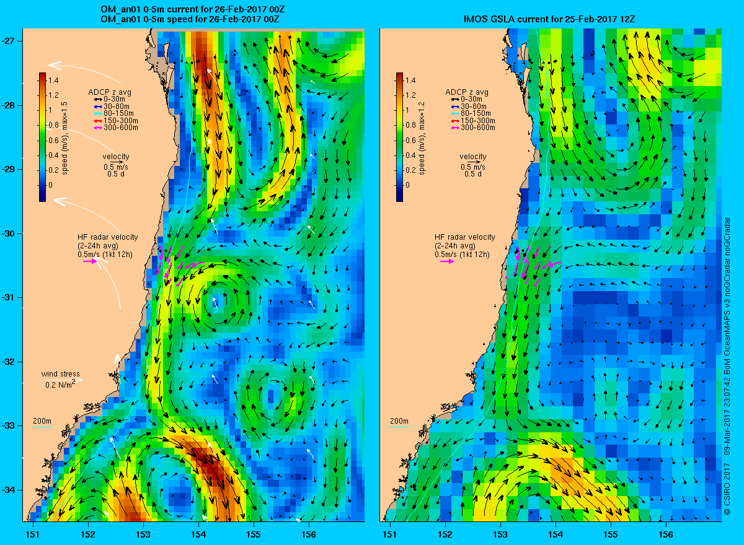The width and height of the screenshot is (744, 545).
Task: Click the '200m' isobath label in the left panel
Action: coord(42,422)
